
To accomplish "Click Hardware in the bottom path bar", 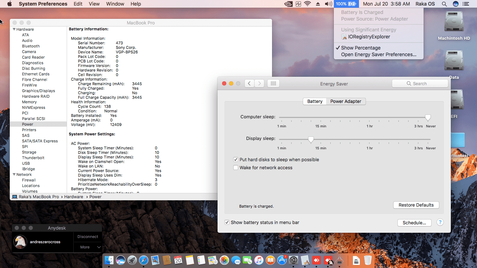I will tap(74, 197).
